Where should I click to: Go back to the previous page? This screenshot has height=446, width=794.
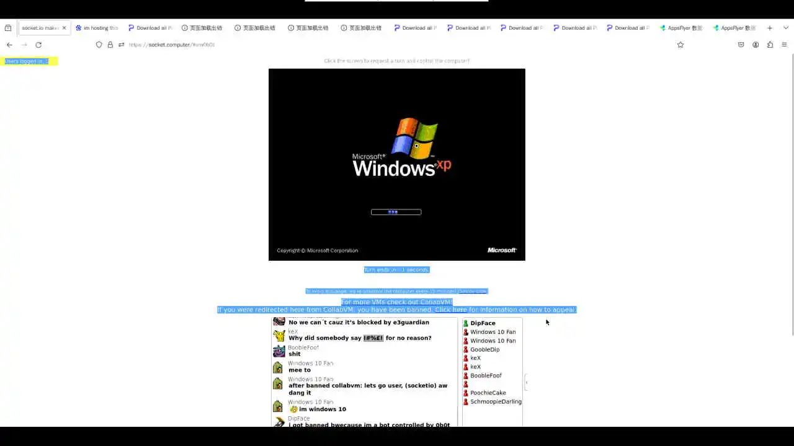tap(9, 45)
